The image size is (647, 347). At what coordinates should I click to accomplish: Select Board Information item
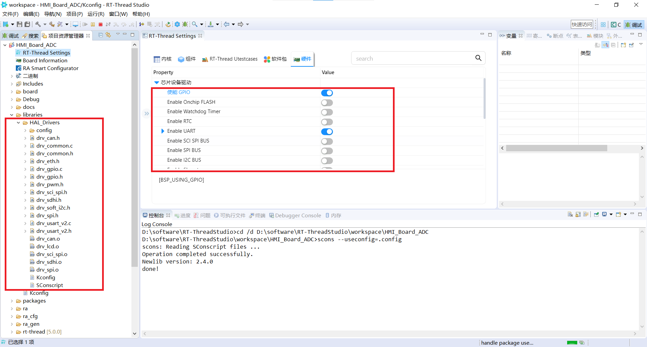coord(45,61)
